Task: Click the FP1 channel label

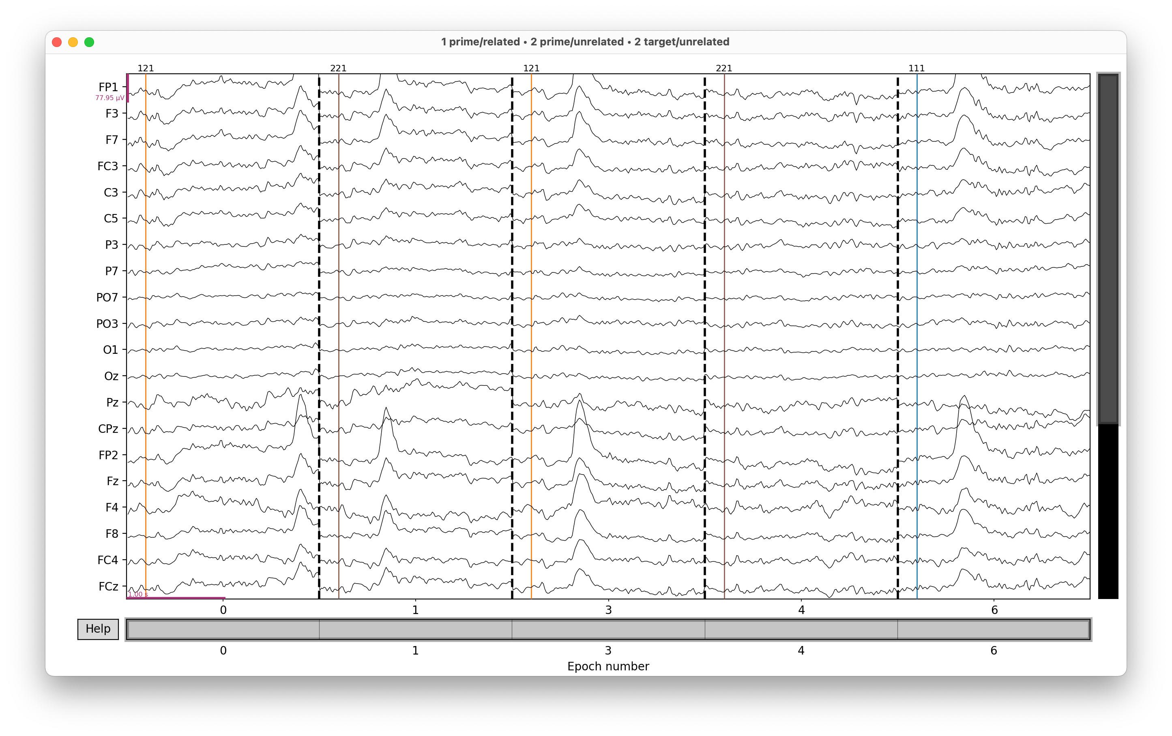Action: coord(108,87)
